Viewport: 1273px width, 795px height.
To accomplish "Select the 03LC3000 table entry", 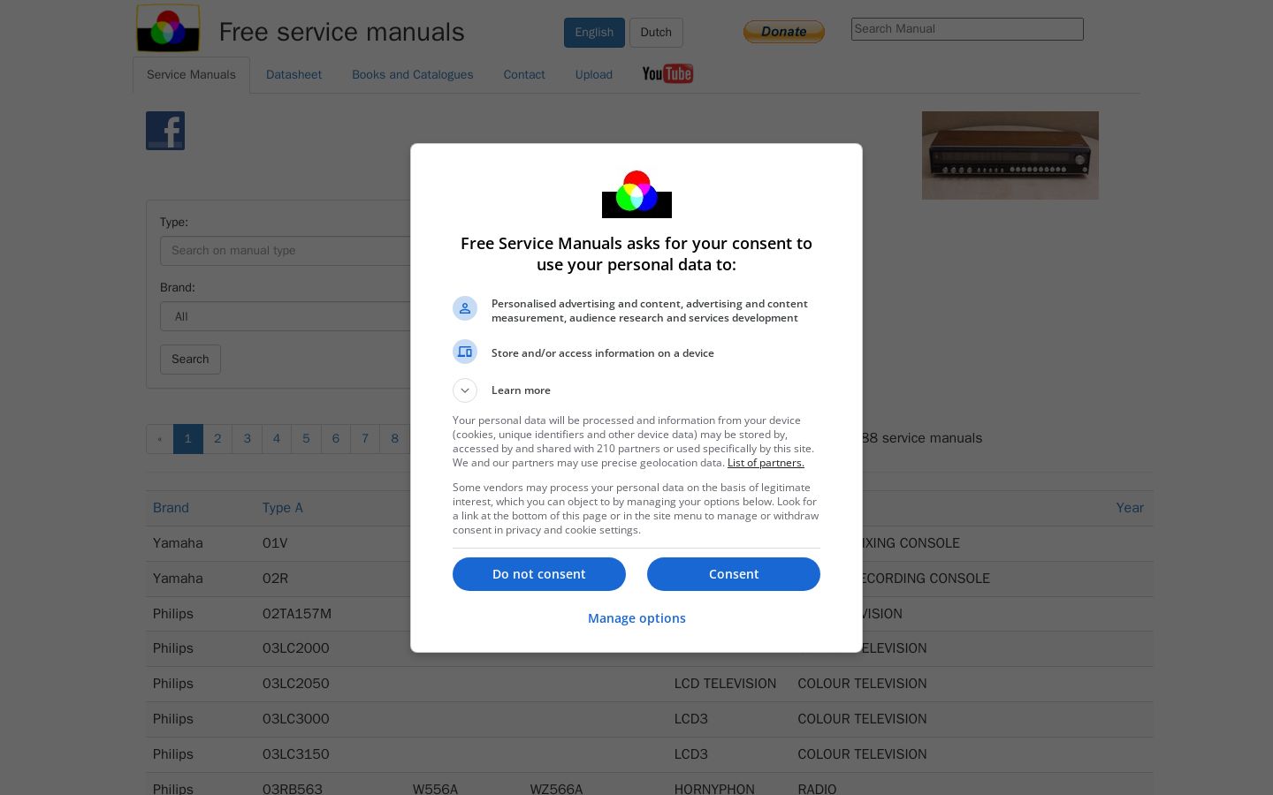I will [x=296, y=719].
